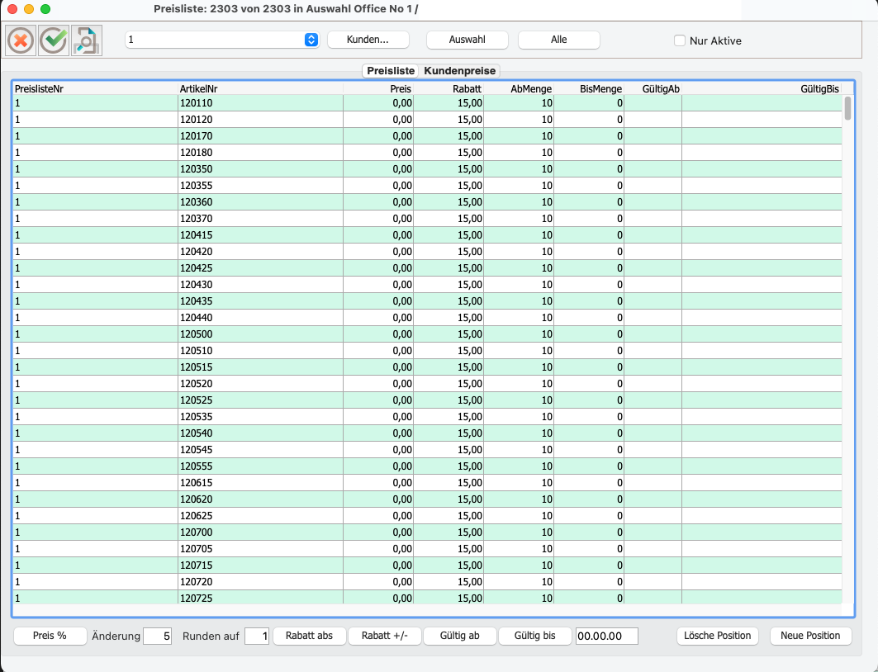
Task: Select article number 120355
Action: pyautogui.click(x=196, y=185)
